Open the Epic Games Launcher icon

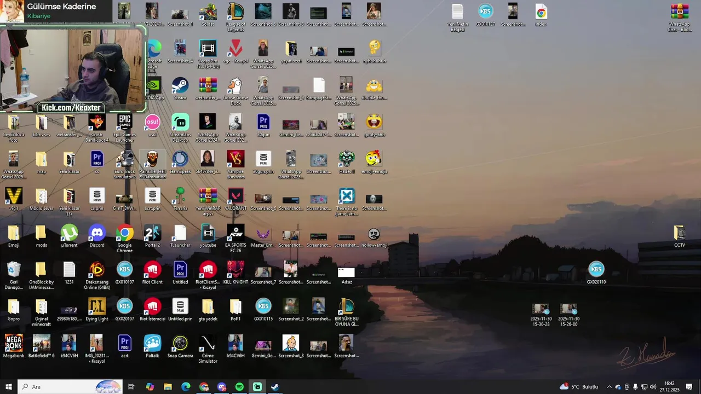click(x=125, y=128)
